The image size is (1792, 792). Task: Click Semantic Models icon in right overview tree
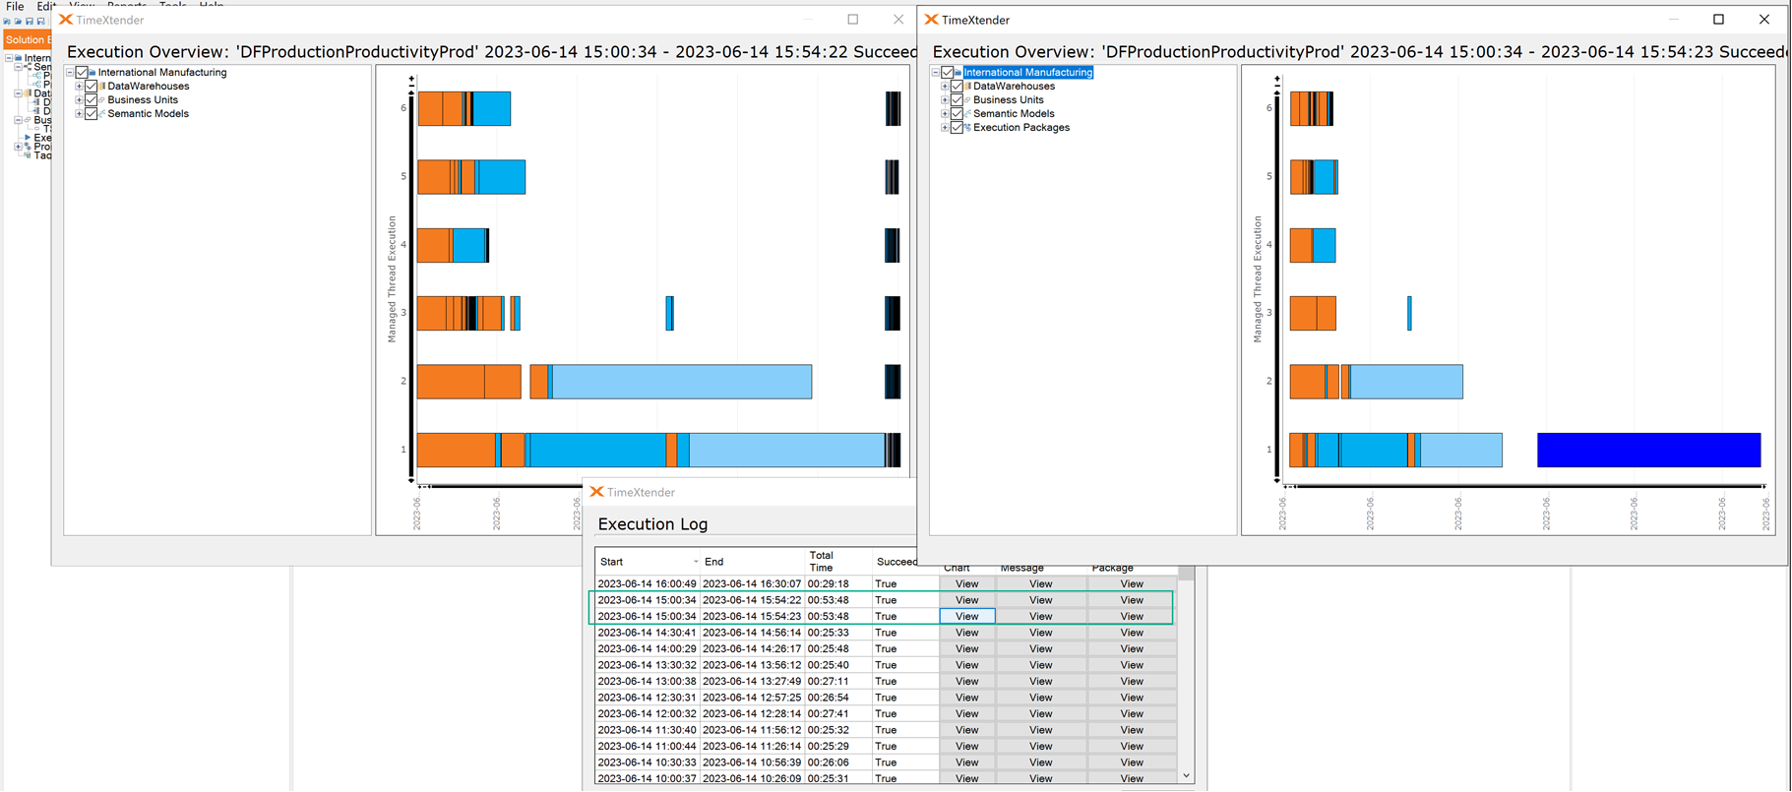967,113
